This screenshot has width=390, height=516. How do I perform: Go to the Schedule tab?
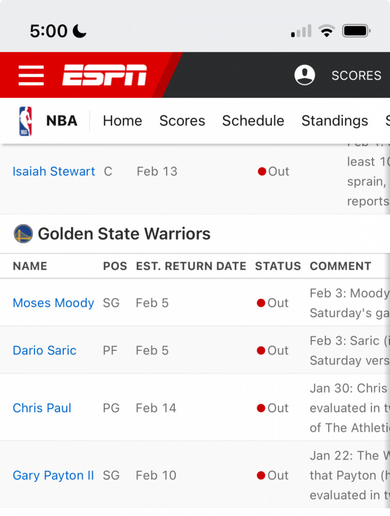tap(253, 121)
